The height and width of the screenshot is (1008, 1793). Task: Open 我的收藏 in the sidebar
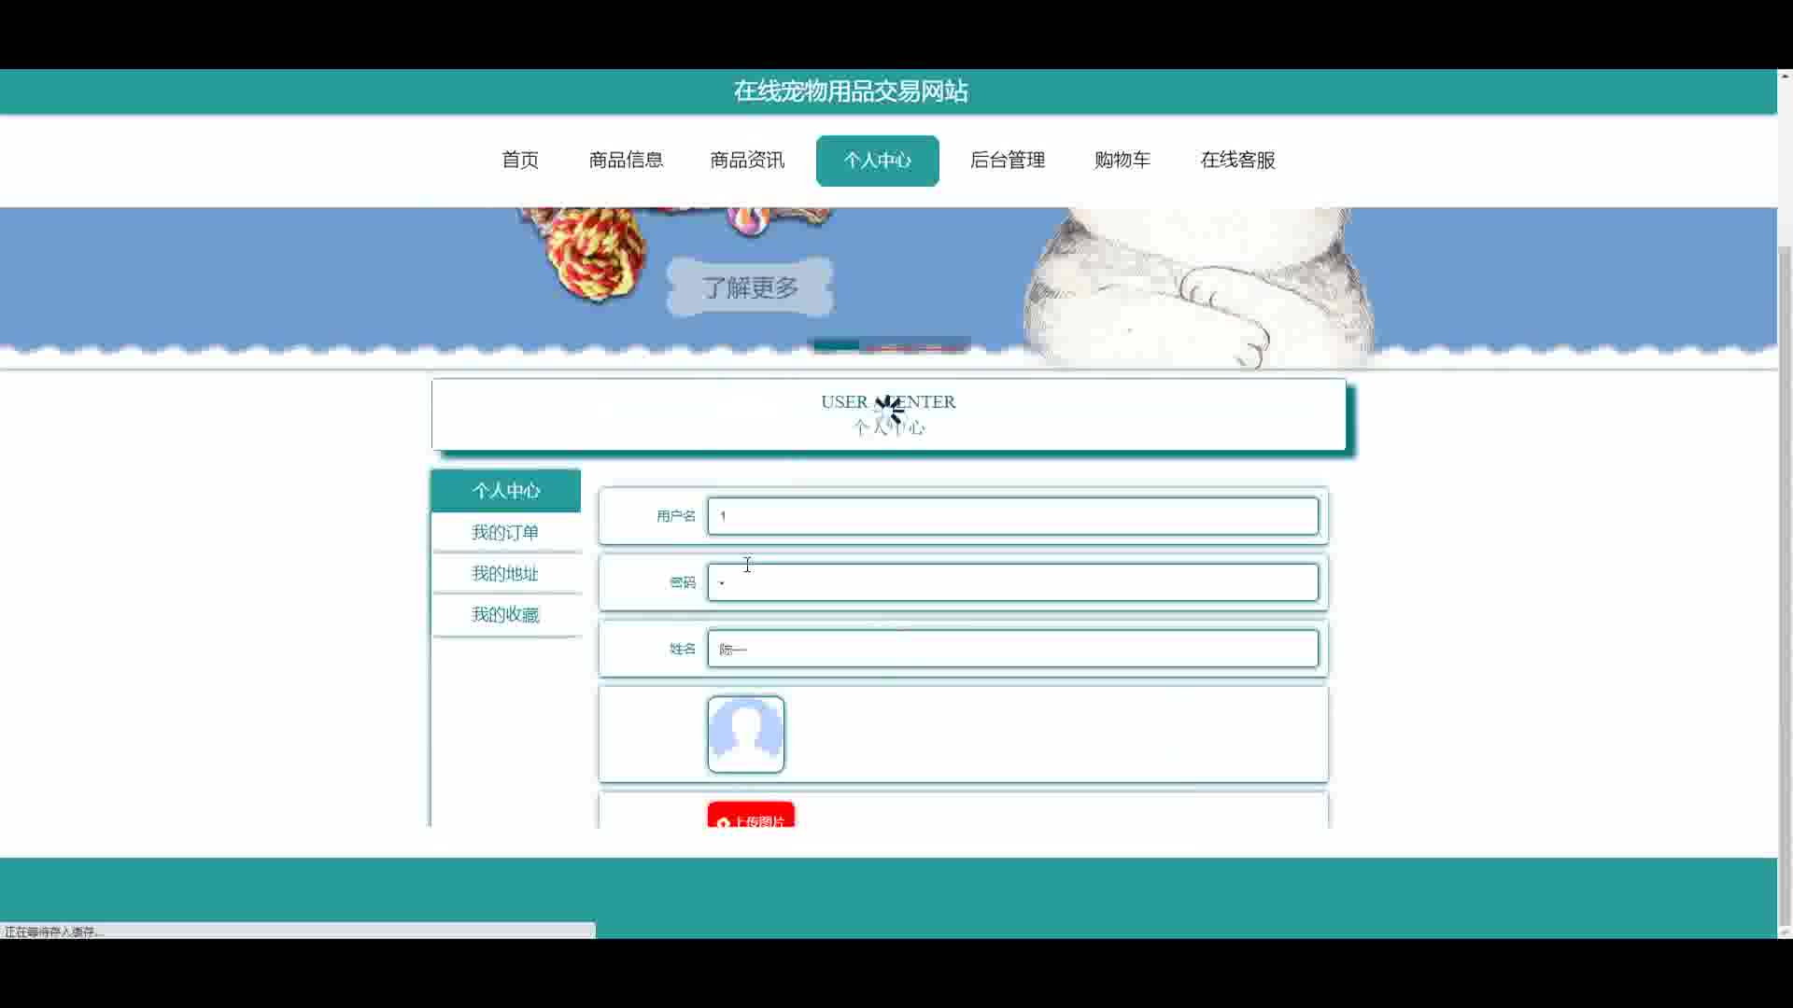pyautogui.click(x=505, y=615)
